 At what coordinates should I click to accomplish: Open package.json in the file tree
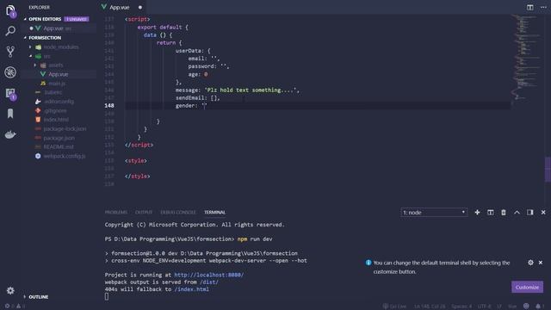click(x=59, y=138)
